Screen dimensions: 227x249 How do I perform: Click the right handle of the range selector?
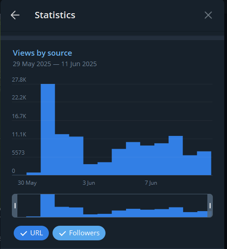pos(210,206)
